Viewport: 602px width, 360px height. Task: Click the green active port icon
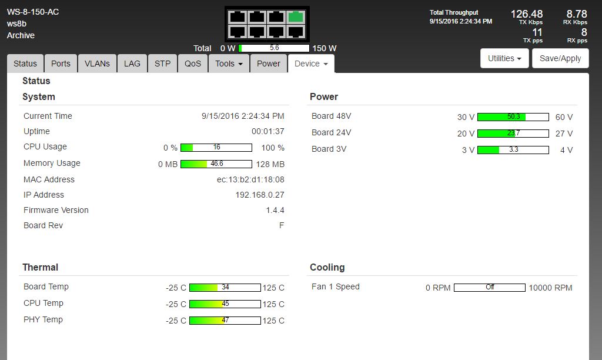pos(296,16)
